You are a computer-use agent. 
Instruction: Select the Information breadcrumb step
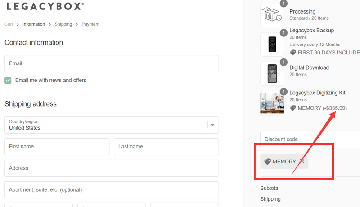pos(34,24)
